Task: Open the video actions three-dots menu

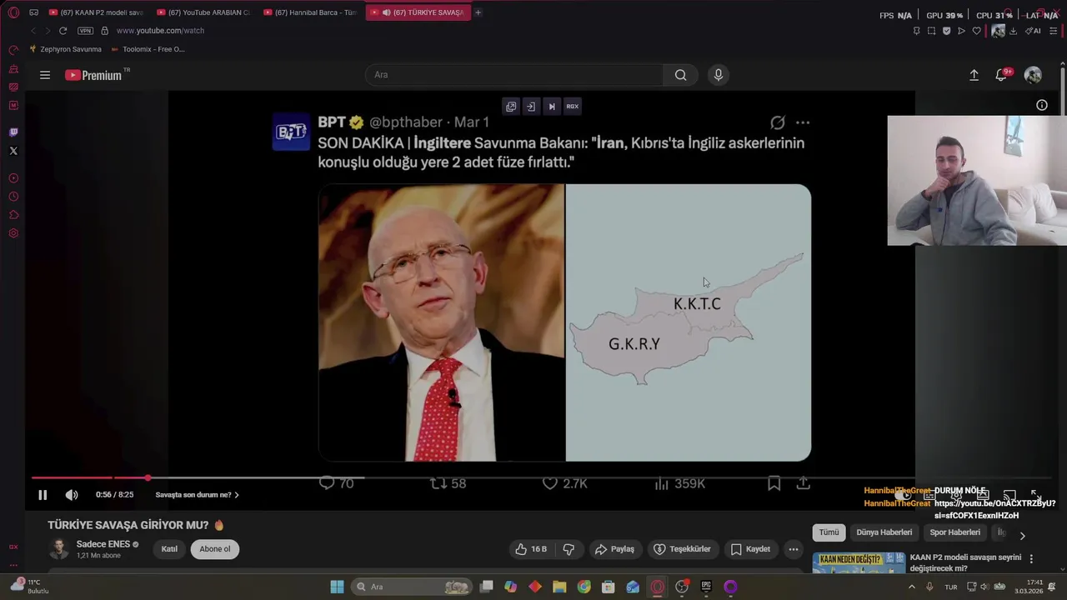Action: (794, 549)
